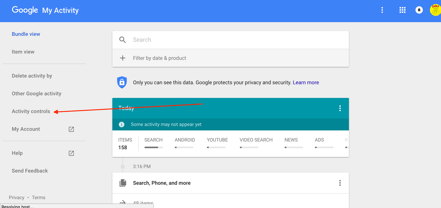This screenshot has height=208, width=441.
Task: Click the bundle document icon
Action: [x=123, y=183]
